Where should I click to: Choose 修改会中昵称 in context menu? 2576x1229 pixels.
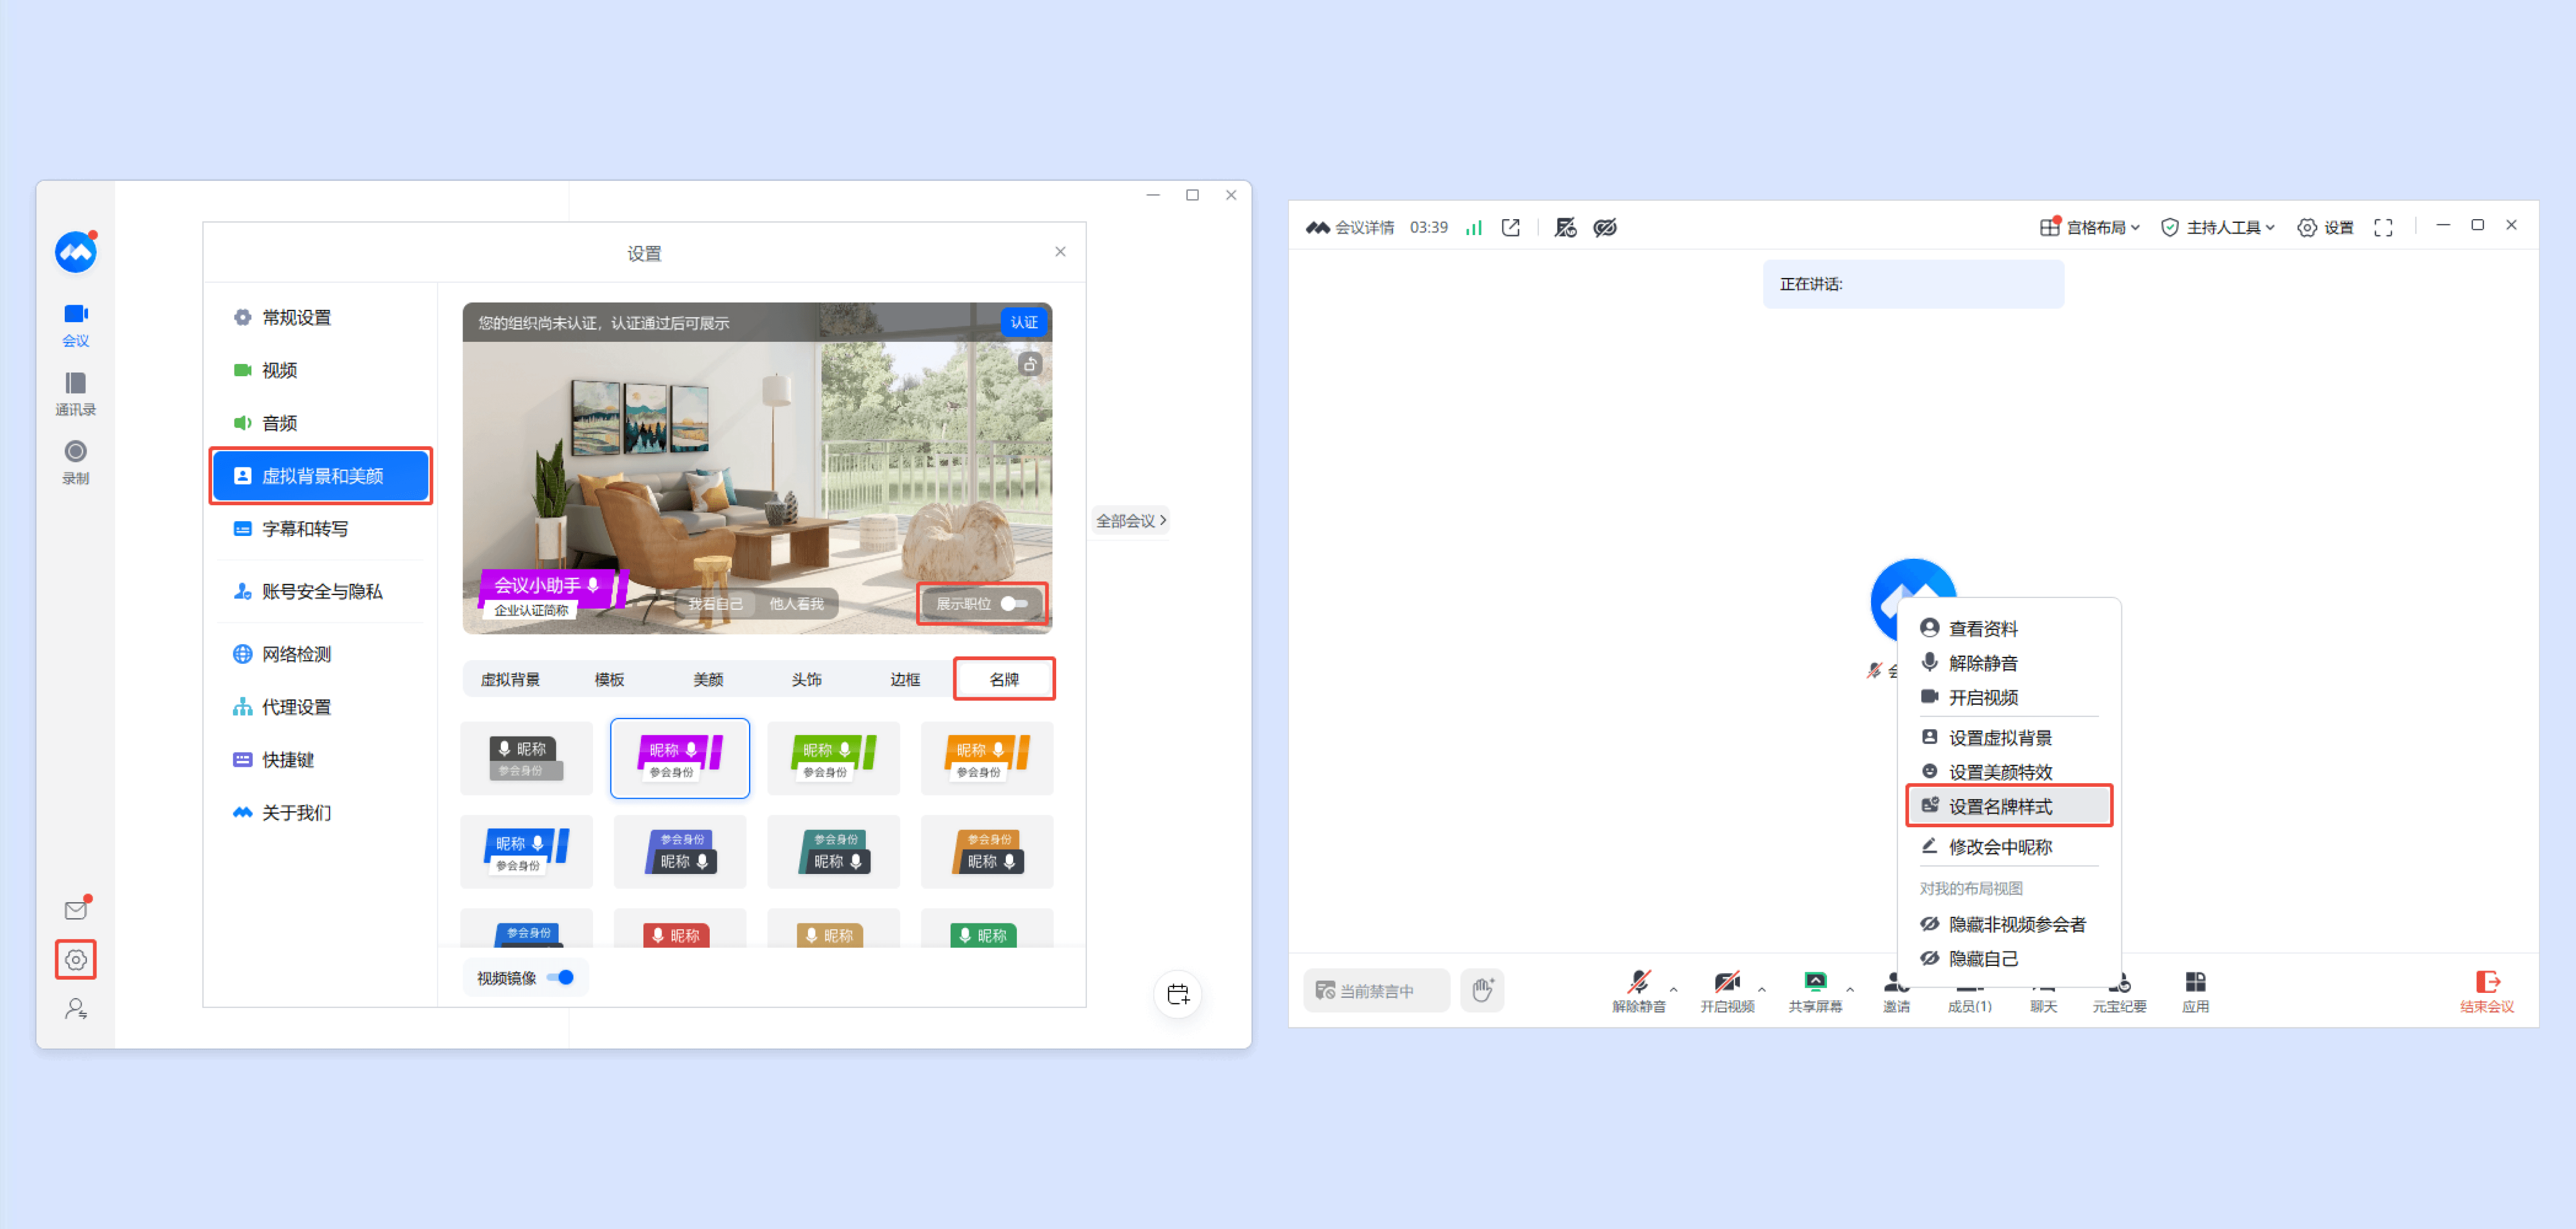click(1986, 847)
